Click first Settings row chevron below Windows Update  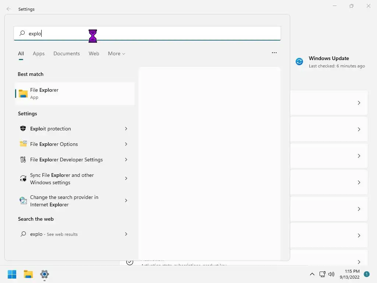click(x=359, y=103)
